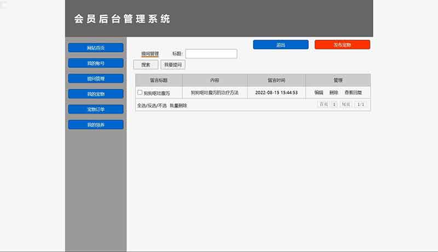Go to 首页 in pagination
Screen dimensions: 438x252
click(324, 104)
